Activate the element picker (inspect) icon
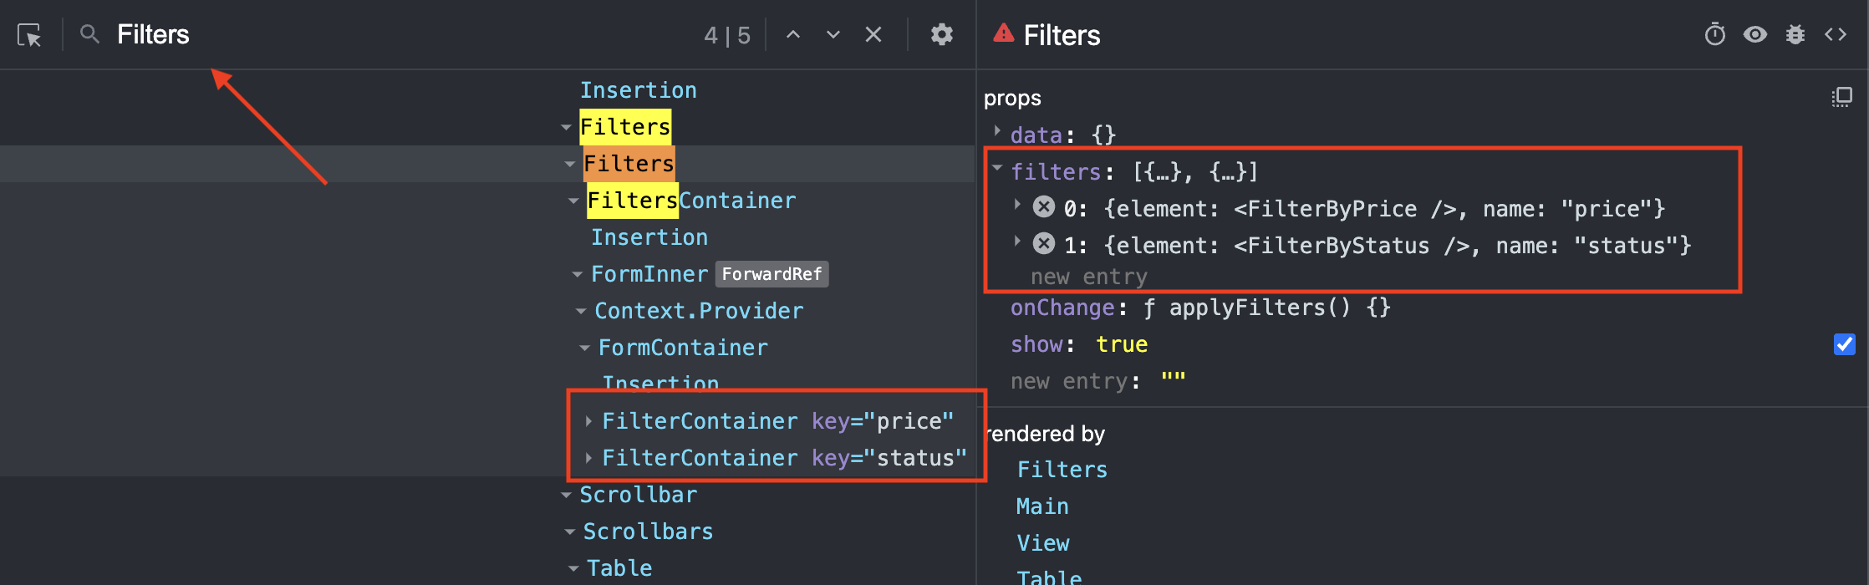This screenshot has height=585, width=1869. tap(29, 35)
